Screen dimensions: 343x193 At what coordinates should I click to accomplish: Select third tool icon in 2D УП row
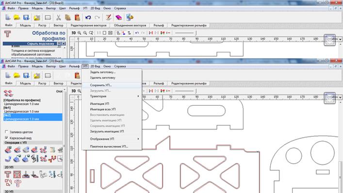26,175
